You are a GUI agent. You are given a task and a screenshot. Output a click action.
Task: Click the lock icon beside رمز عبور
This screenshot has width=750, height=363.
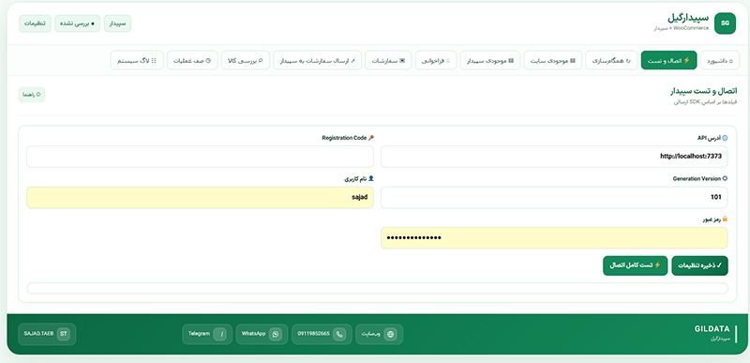(x=725, y=219)
